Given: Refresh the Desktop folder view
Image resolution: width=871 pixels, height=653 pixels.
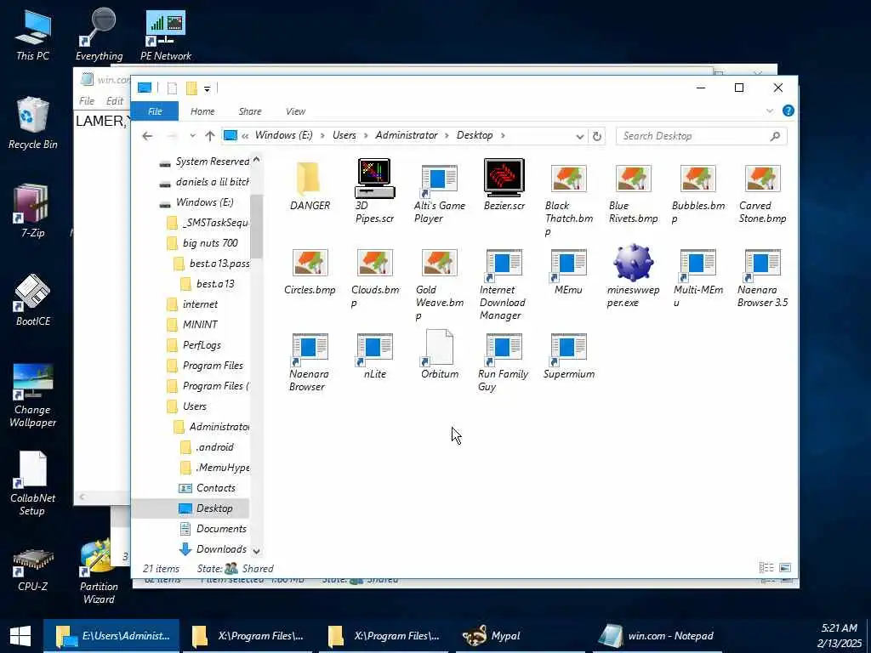Looking at the screenshot, I should pos(596,136).
